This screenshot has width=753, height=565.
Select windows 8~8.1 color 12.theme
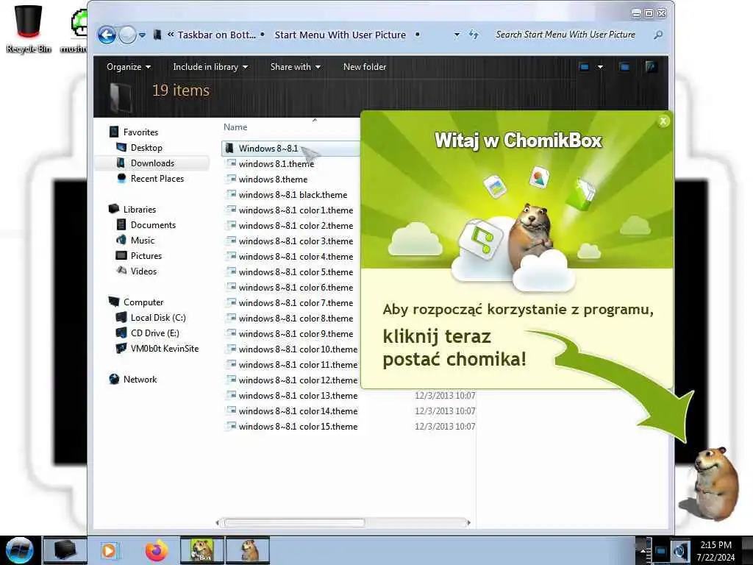(x=298, y=380)
